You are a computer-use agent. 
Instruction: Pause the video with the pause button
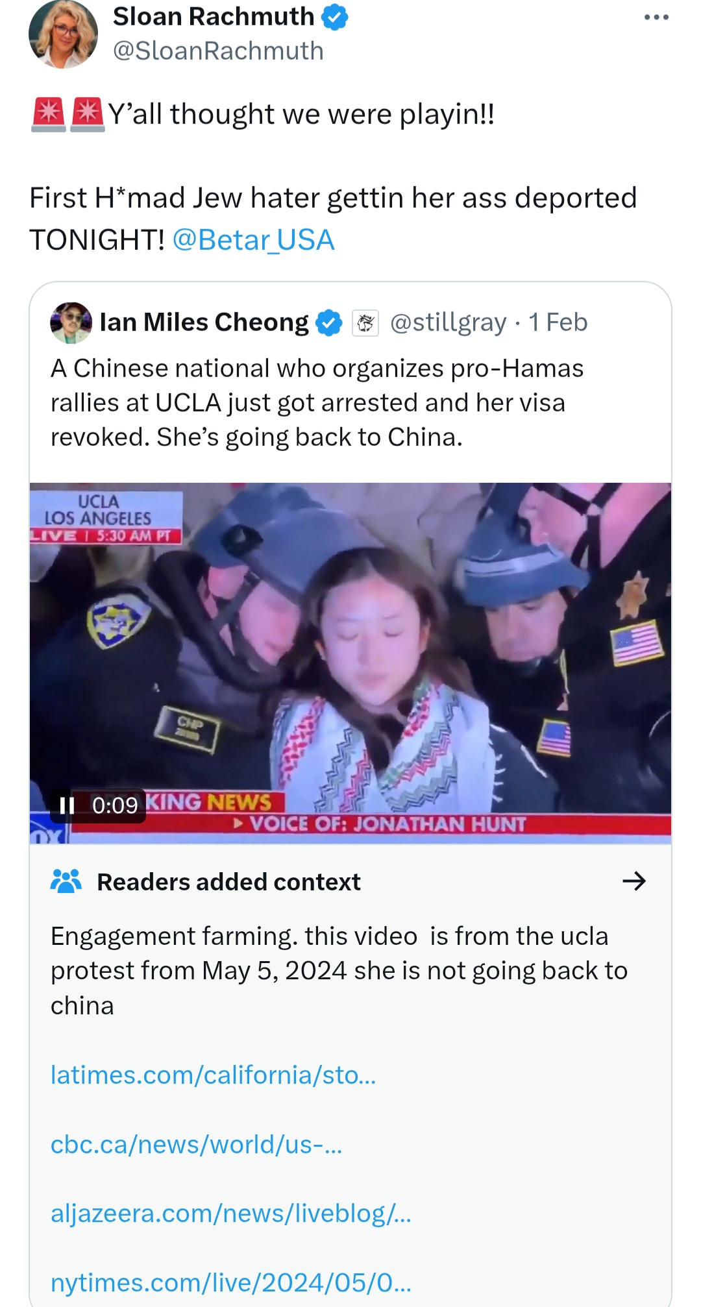(67, 805)
